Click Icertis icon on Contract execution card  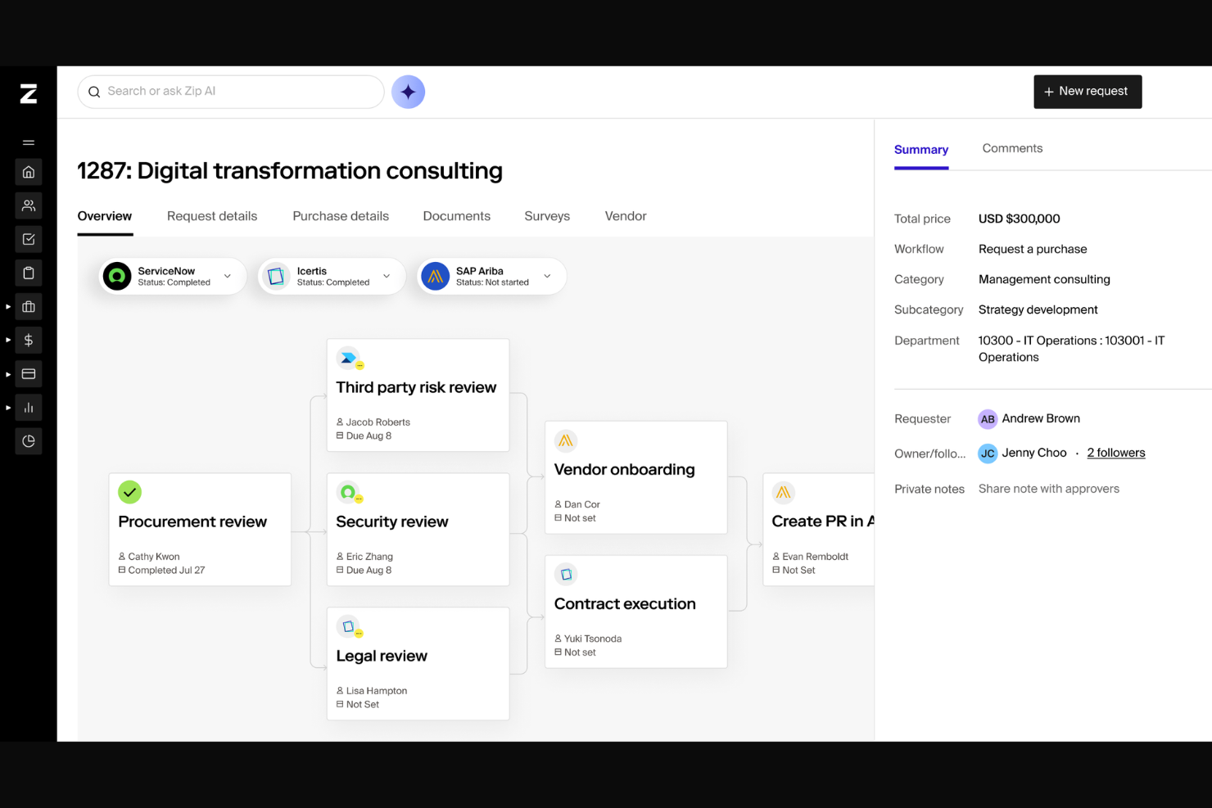(566, 575)
